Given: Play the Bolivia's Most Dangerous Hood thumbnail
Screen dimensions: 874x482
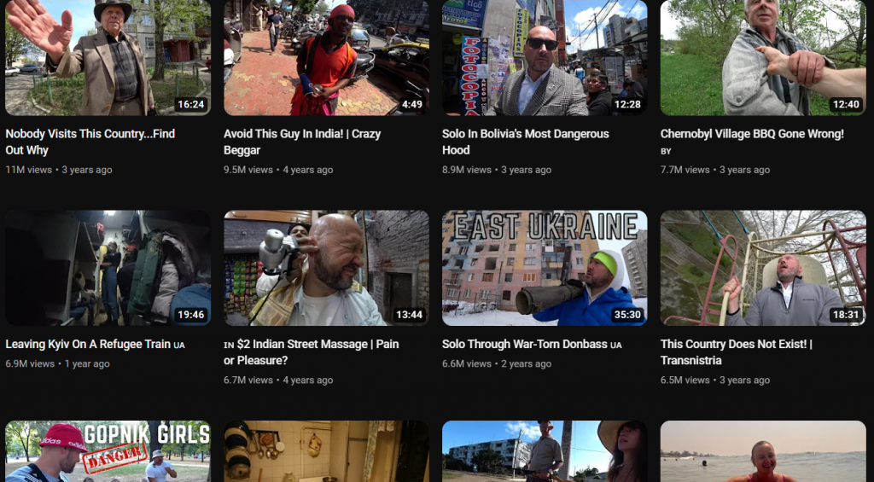Looking at the screenshot, I should point(544,57).
